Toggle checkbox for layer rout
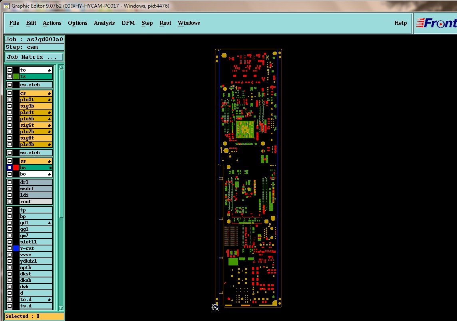This screenshot has height=321, width=457. click(x=10, y=202)
